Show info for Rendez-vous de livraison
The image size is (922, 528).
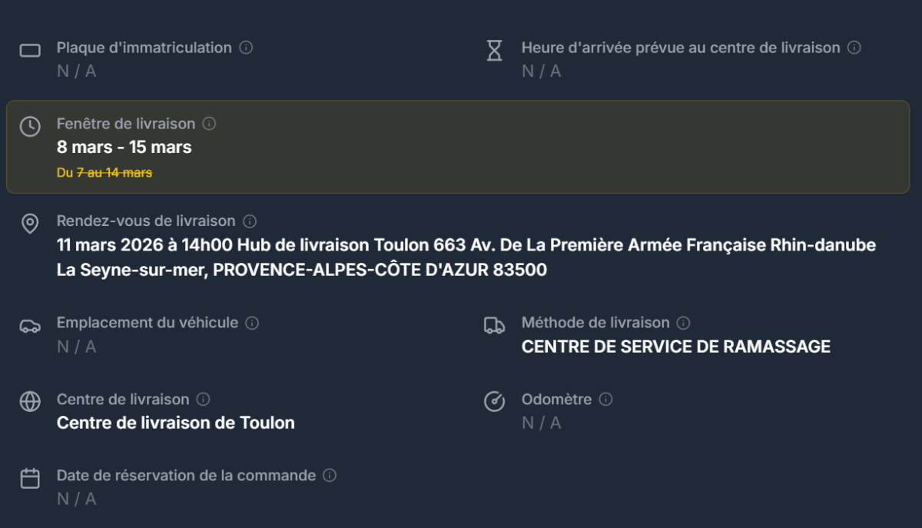(250, 221)
